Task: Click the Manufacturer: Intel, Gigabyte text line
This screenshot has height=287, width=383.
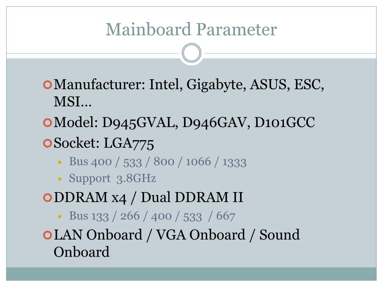Action: click(189, 85)
